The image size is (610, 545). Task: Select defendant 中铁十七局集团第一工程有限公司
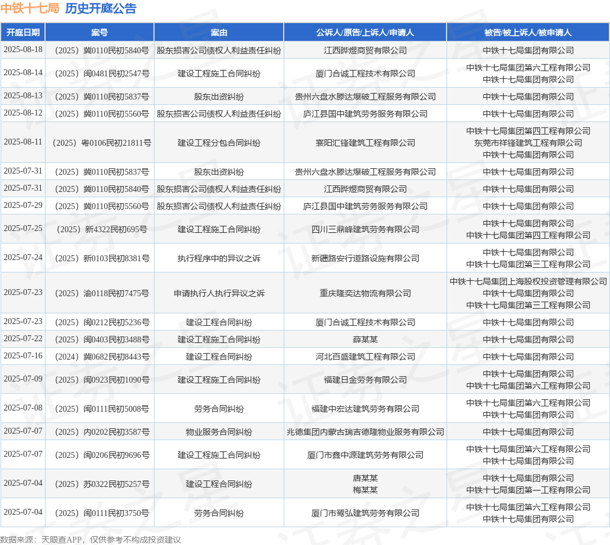point(528,490)
